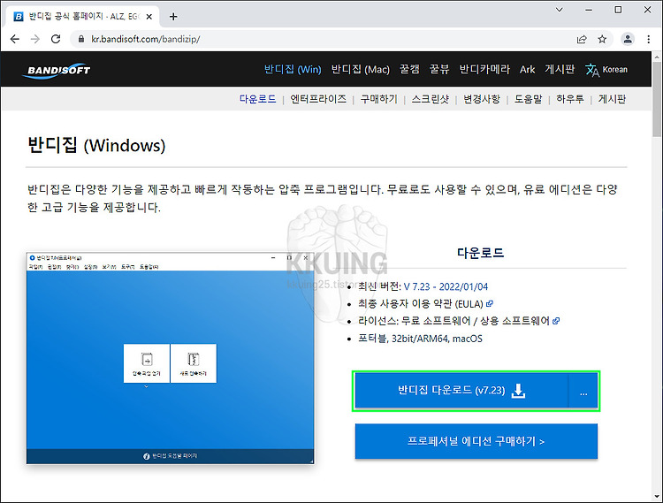Click 반디집 다운로드 (v7.23) button
The height and width of the screenshot is (503, 663).
pyautogui.click(x=461, y=391)
